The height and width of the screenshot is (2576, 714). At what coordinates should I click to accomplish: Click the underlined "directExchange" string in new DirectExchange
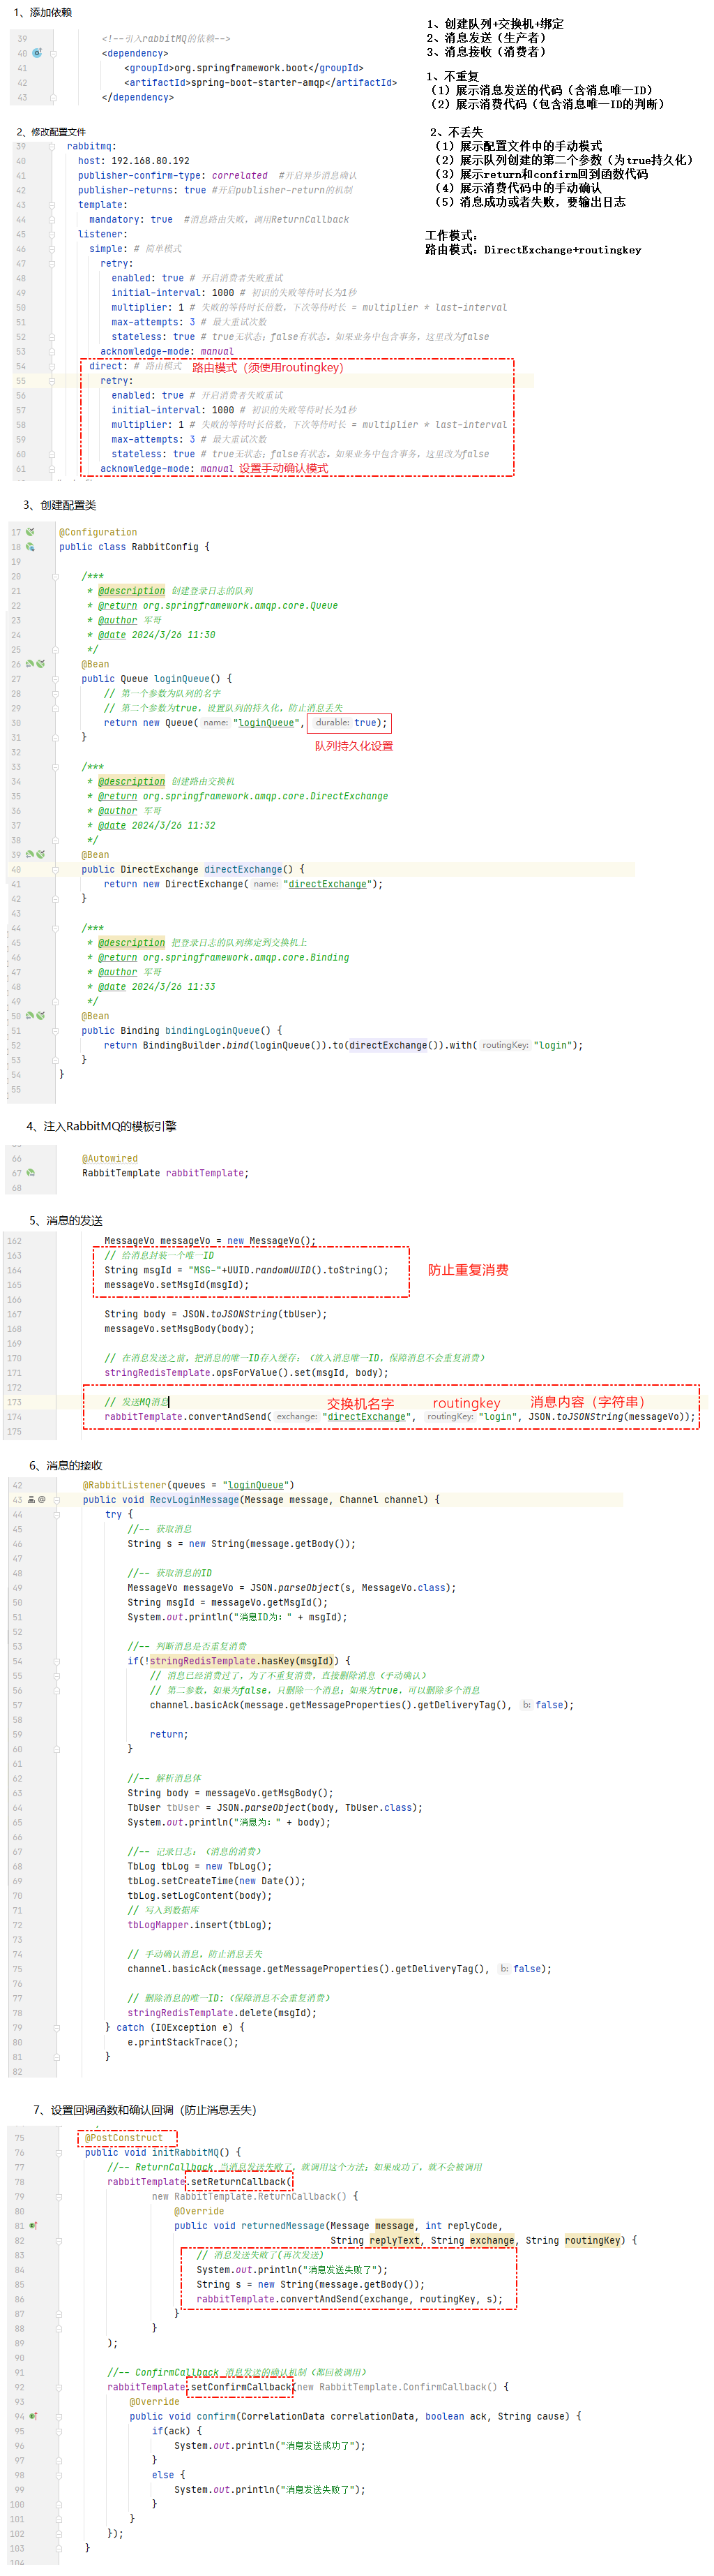(x=328, y=884)
